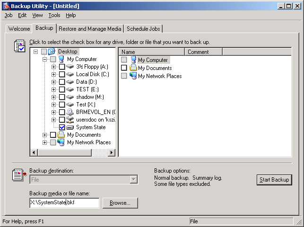The width and height of the screenshot is (304, 227).
Task: Click the checklist icon beside instructions
Action: 19,46
